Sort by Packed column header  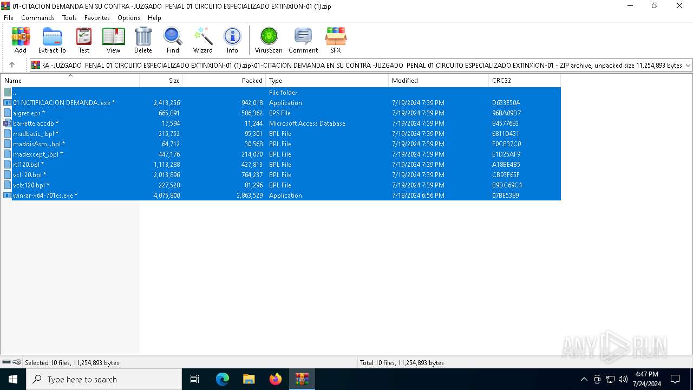(x=224, y=80)
